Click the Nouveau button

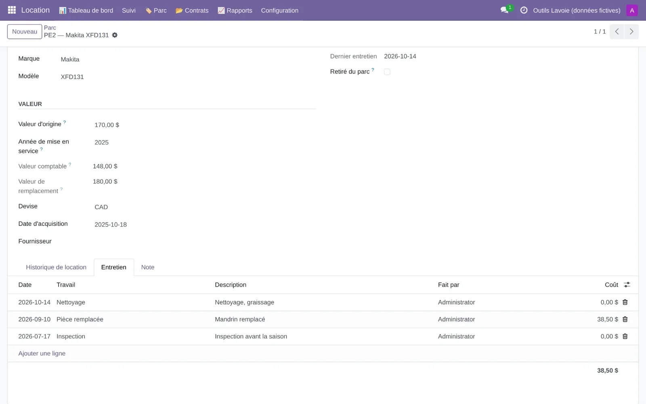[25, 32]
